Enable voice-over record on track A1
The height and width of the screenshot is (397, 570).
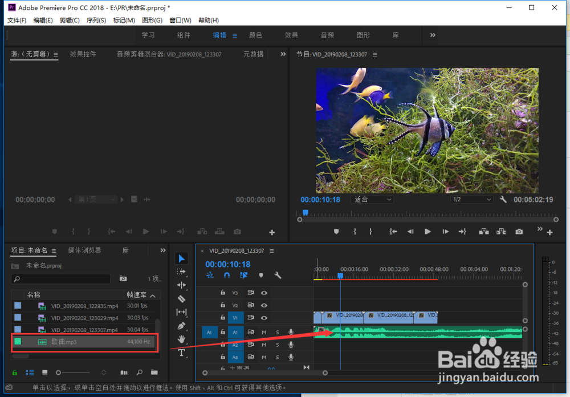point(291,332)
